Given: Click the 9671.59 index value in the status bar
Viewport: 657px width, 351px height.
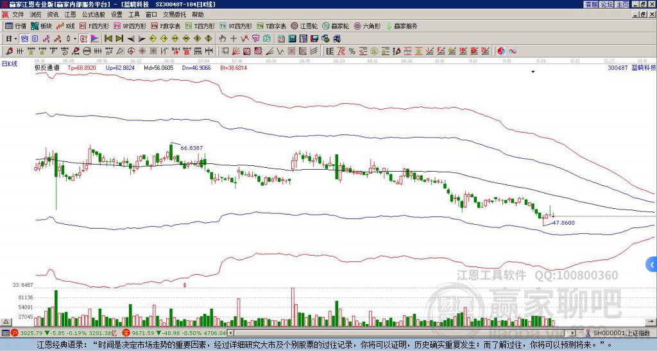Looking at the screenshot, I should click(142, 333).
